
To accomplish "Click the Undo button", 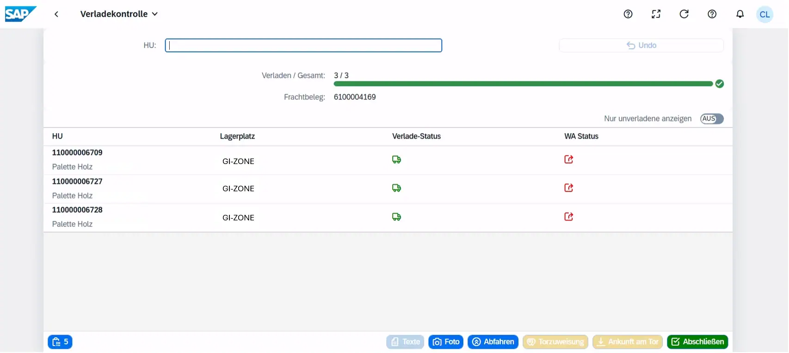I will (641, 45).
